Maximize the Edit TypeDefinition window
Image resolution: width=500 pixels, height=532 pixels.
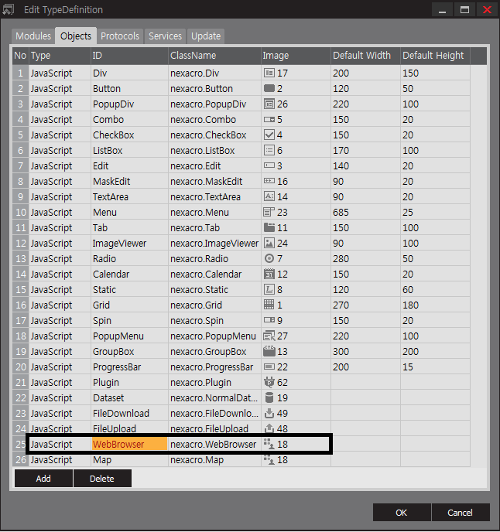pyautogui.click(x=464, y=9)
